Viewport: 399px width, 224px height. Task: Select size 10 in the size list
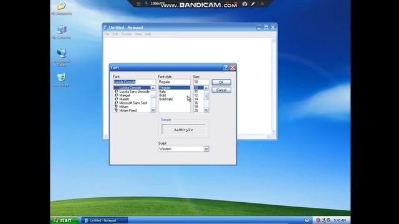click(x=199, y=88)
